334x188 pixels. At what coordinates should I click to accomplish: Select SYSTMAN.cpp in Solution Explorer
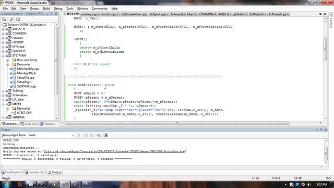click(x=27, y=87)
